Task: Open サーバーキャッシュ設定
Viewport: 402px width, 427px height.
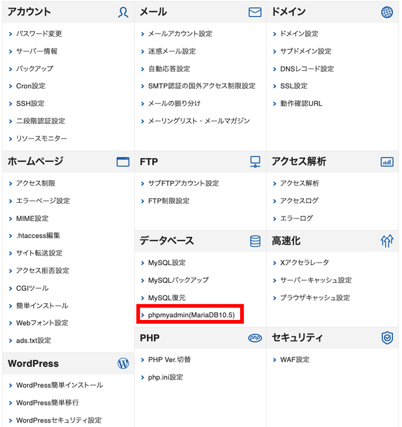Action: click(x=316, y=280)
